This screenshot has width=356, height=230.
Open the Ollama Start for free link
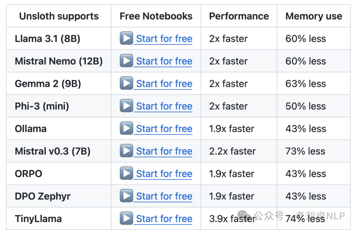tap(164, 129)
